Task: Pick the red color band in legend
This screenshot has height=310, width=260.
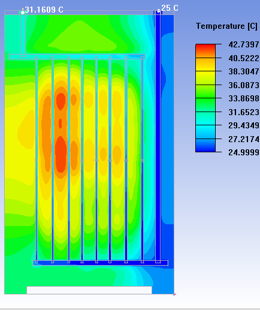Action: click(x=205, y=51)
